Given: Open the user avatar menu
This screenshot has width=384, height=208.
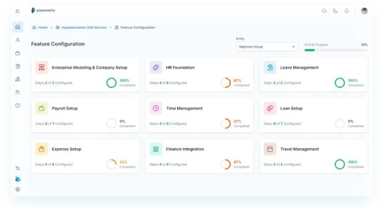Looking at the screenshot, I should point(365,11).
